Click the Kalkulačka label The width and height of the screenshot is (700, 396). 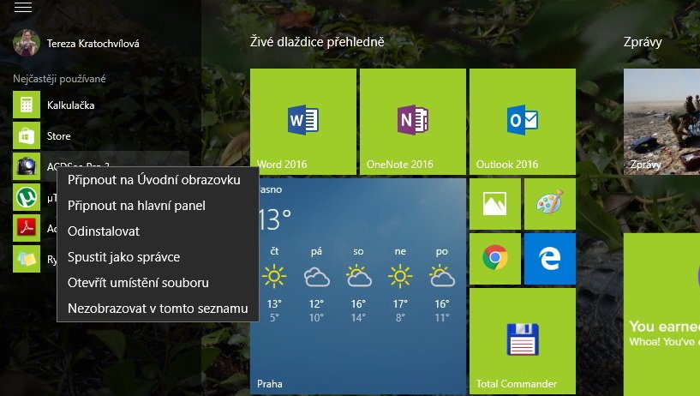point(70,105)
